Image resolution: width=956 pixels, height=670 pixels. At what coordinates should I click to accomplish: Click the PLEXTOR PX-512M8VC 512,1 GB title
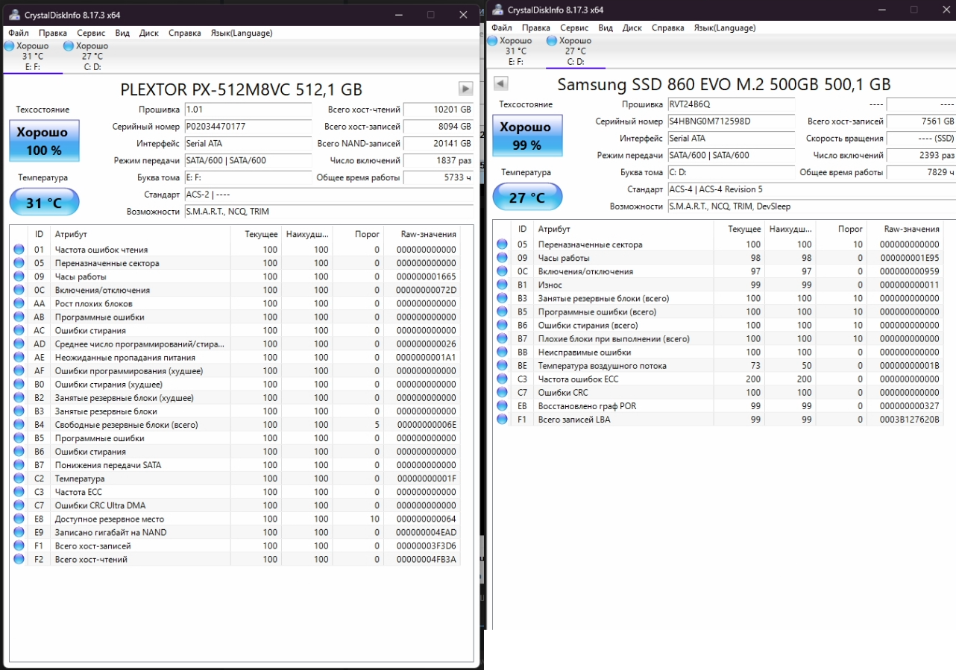(242, 89)
